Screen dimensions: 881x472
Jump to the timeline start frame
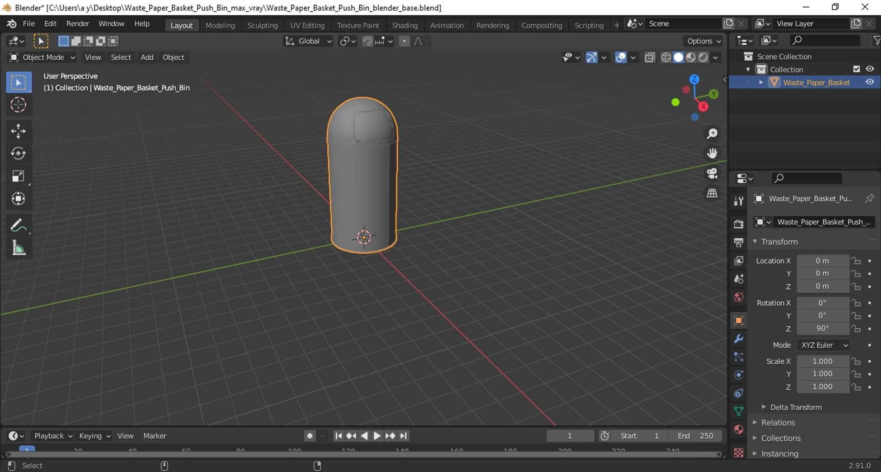[338, 436]
